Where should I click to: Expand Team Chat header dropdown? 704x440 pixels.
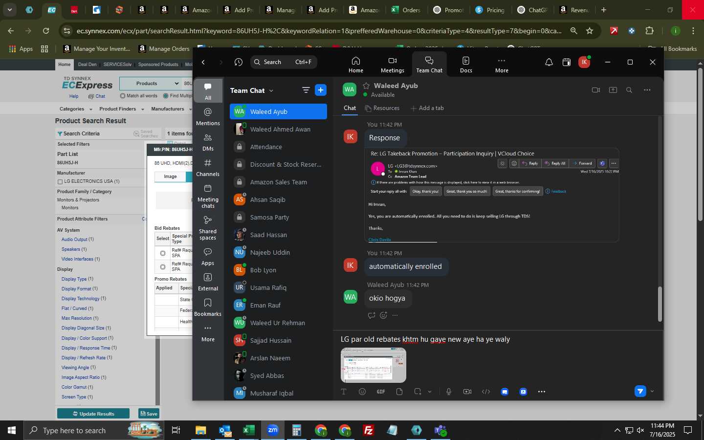(271, 90)
